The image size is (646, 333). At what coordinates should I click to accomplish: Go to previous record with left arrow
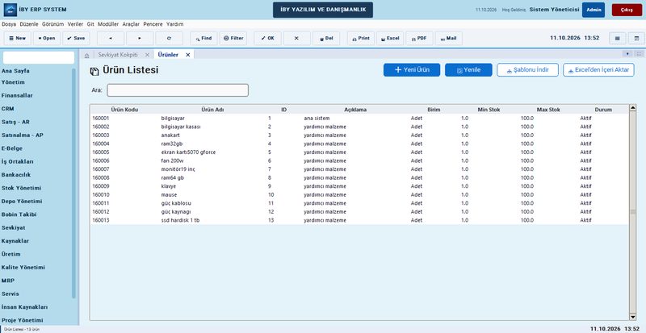coord(111,38)
